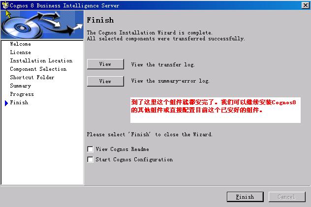Select the Finish step in sidebar
This screenshot has width=311, height=207.
(x=19, y=102)
